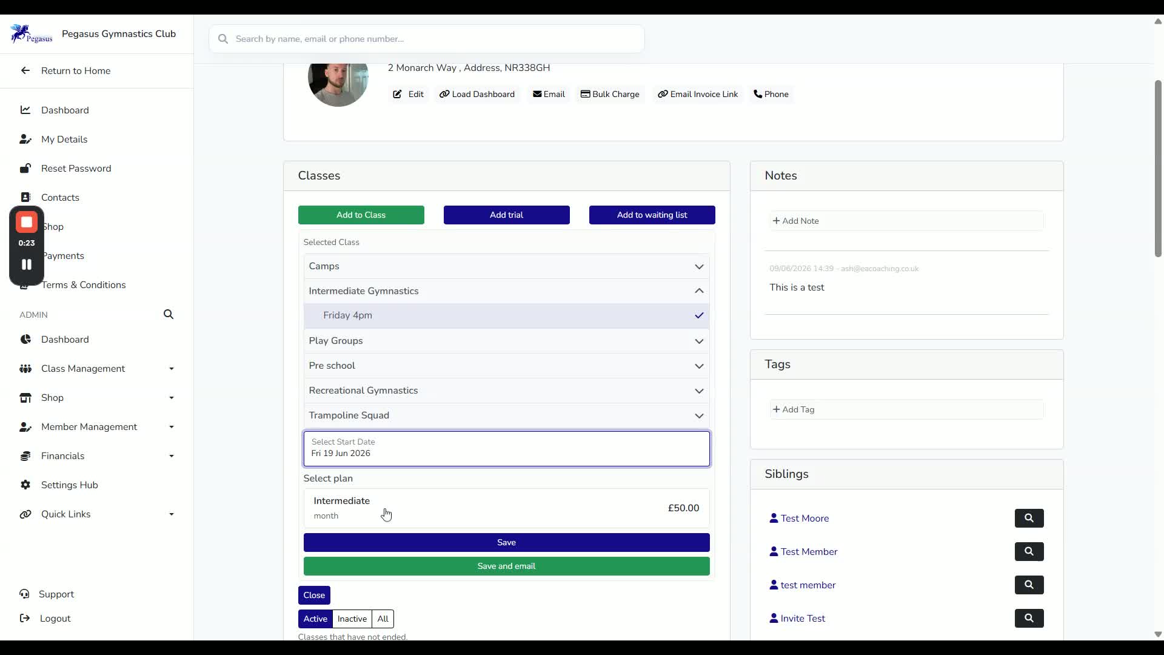The height and width of the screenshot is (655, 1164).
Task: Click the green Save and email button
Action: pyautogui.click(x=506, y=566)
